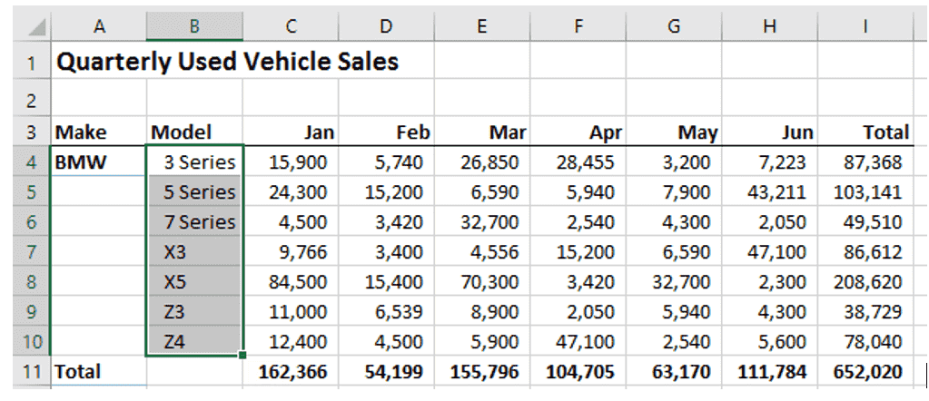Select the Model heading cell
The image size is (929, 401).
(194, 132)
